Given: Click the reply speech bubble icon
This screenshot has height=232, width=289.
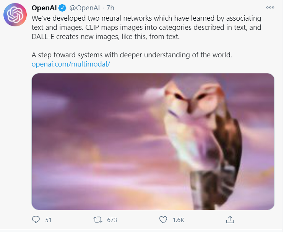Looking at the screenshot, I should 36,220.
